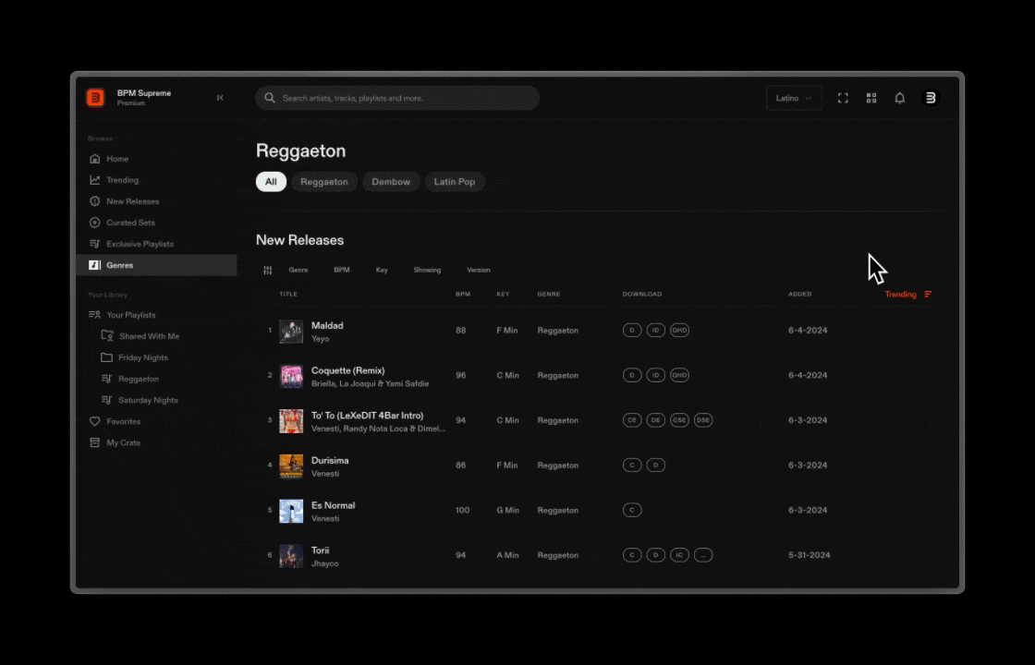This screenshot has width=1035, height=665.
Task: Click the Durisima track title
Action: [x=330, y=461]
